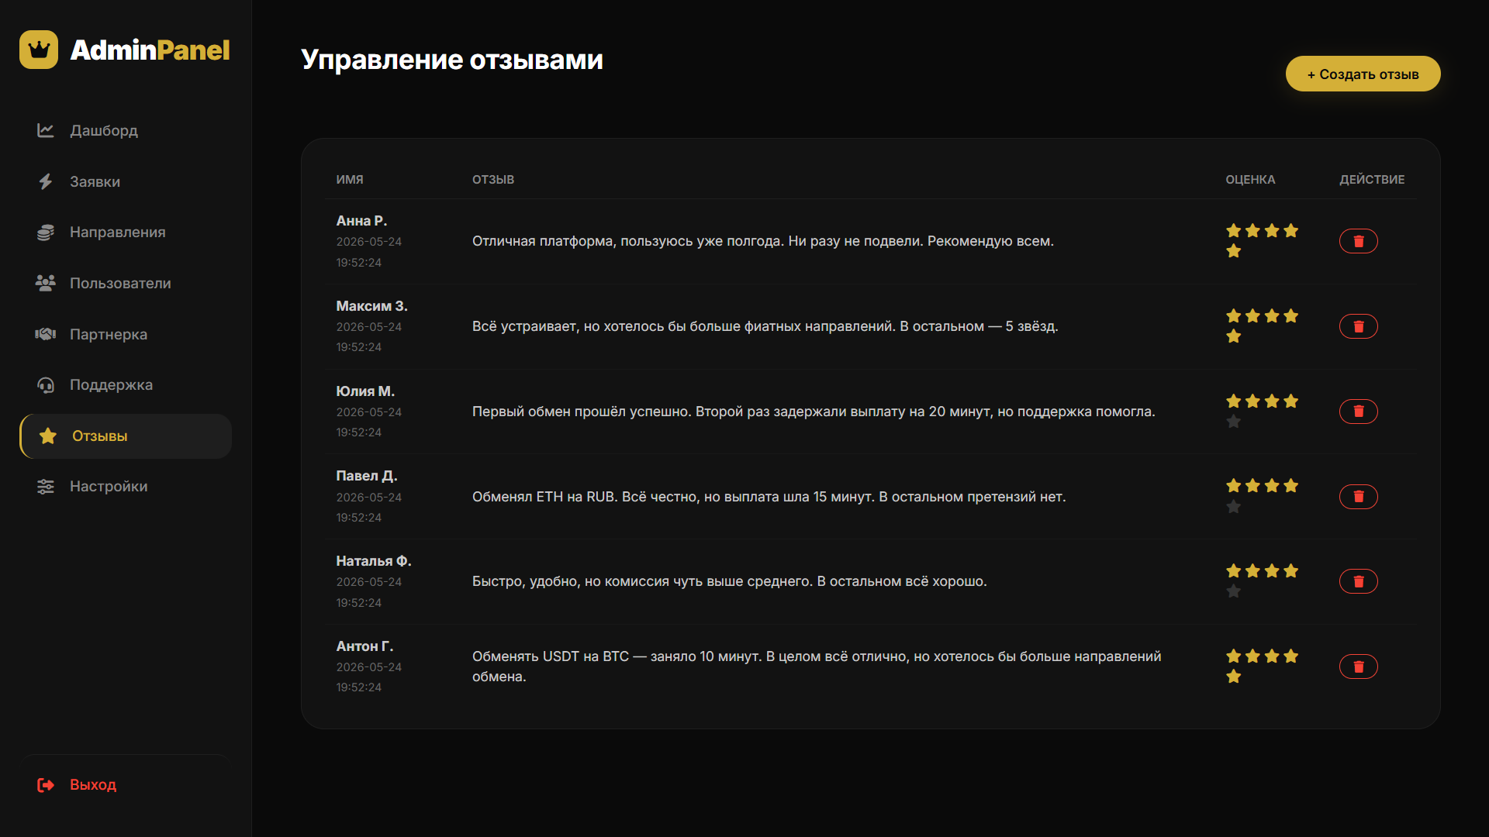Screen dimensions: 1489x837
Task: Click the AdminPanel brand title
Action: (x=150, y=50)
